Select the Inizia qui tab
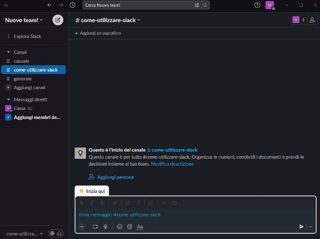 [x=92, y=191]
